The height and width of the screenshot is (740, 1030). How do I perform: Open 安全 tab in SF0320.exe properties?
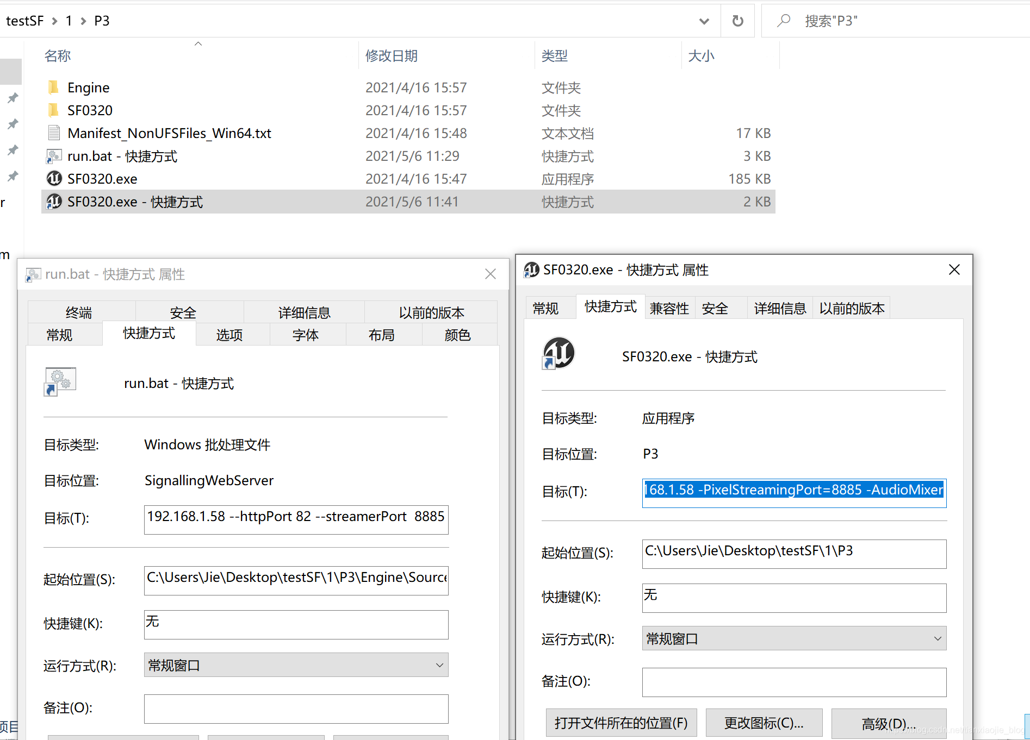721,308
